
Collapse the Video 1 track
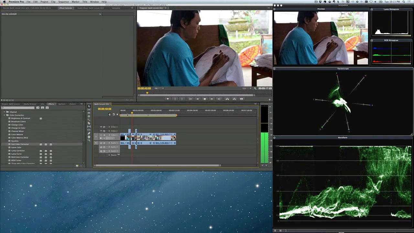(109, 135)
